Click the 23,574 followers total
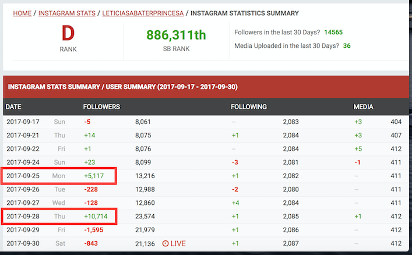This screenshot has width=412, height=255. [x=145, y=217]
